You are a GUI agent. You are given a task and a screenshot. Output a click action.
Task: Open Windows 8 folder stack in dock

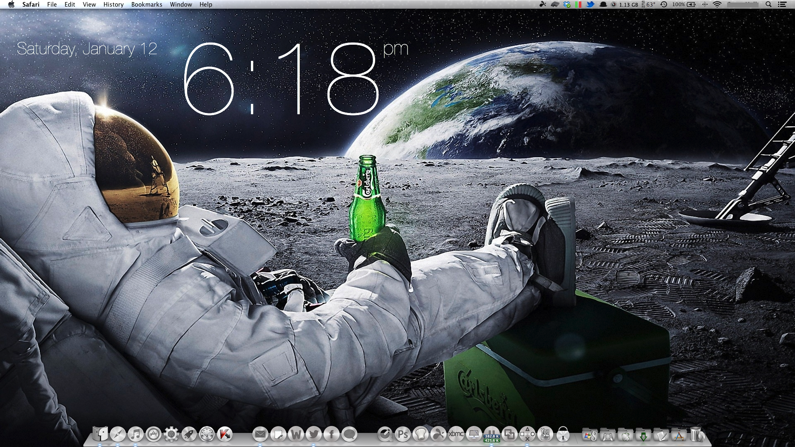(x=590, y=435)
